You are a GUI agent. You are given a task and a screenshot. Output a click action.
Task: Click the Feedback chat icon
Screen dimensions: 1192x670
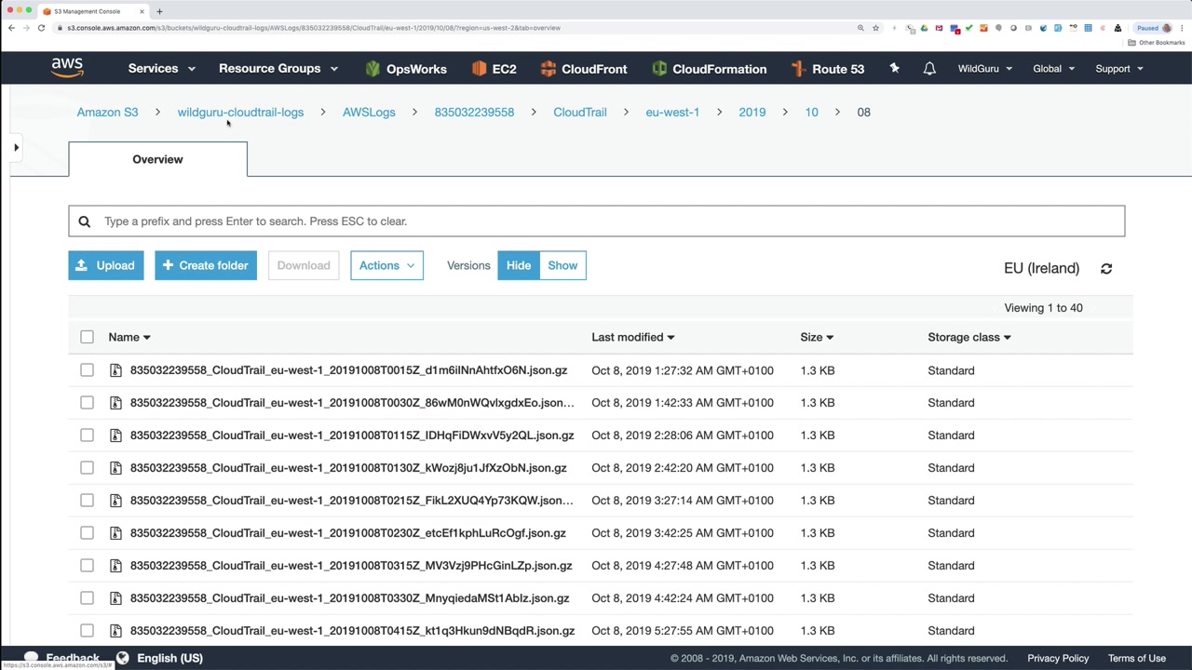(31, 658)
